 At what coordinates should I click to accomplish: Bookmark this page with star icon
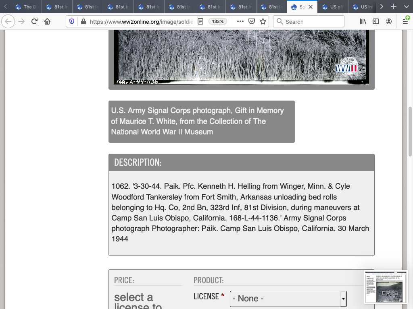(x=263, y=22)
